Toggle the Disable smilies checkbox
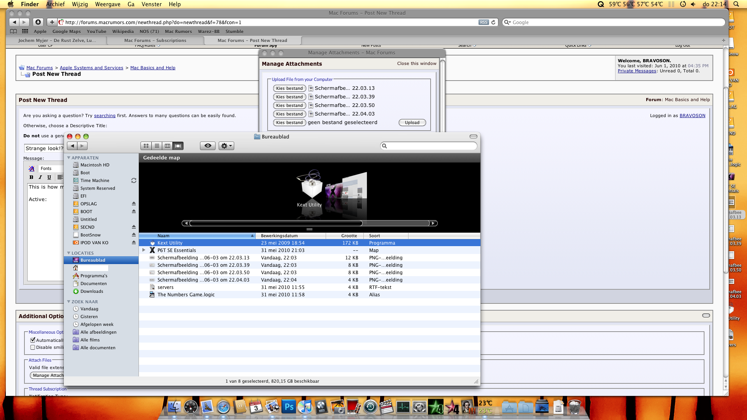747x420 pixels. point(33,347)
